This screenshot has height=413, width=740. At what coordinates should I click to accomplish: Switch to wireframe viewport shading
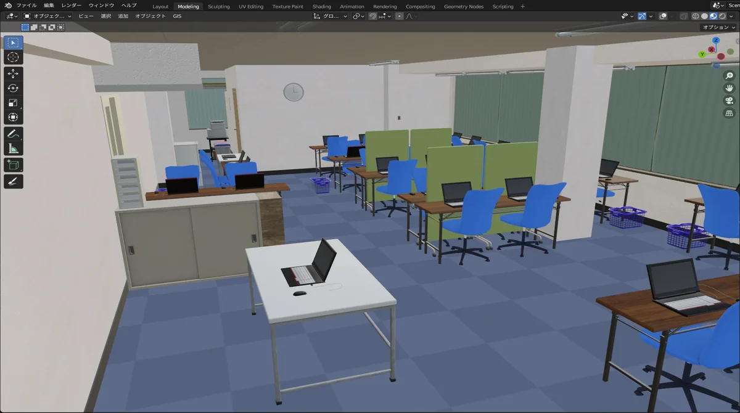(696, 16)
